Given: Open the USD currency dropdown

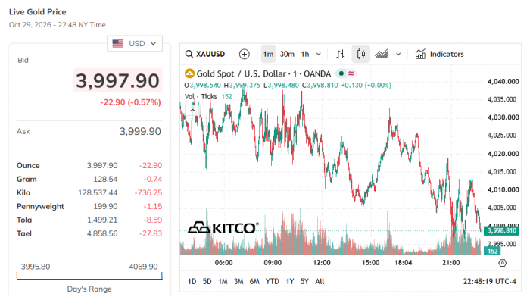Looking at the screenshot, I should (135, 44).
